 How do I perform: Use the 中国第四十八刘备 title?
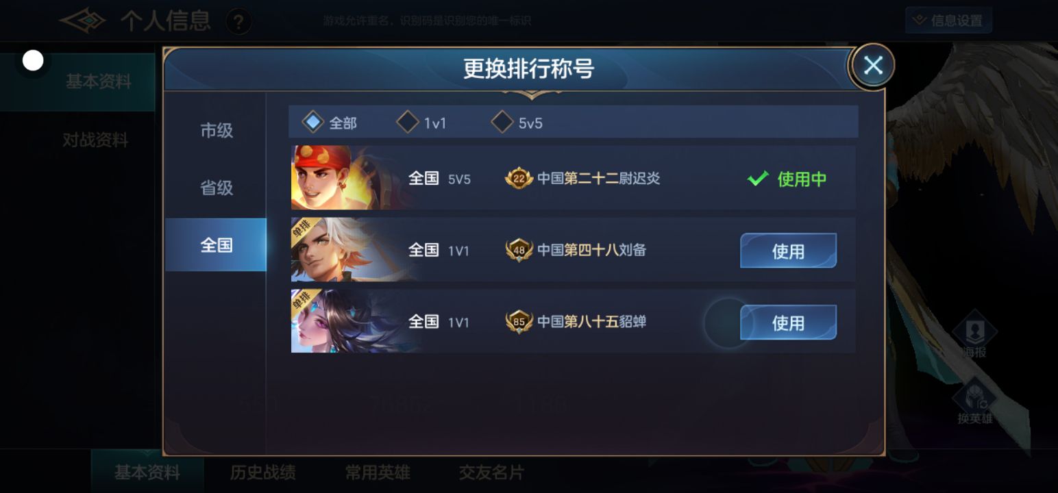point(788,251)
